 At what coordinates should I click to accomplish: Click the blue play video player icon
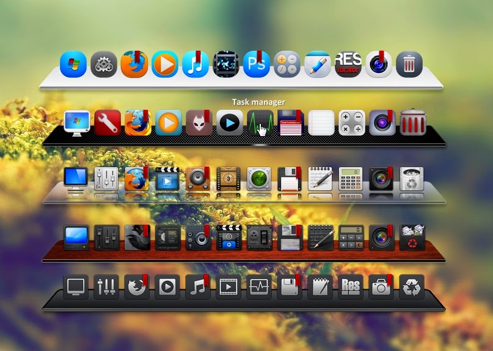[230, 123]
